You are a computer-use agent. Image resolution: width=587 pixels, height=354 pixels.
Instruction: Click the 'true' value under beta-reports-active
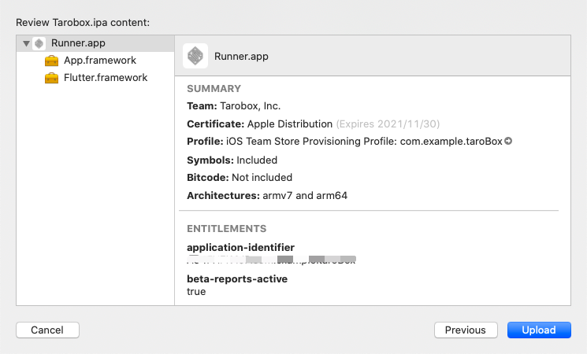point(196,292)
